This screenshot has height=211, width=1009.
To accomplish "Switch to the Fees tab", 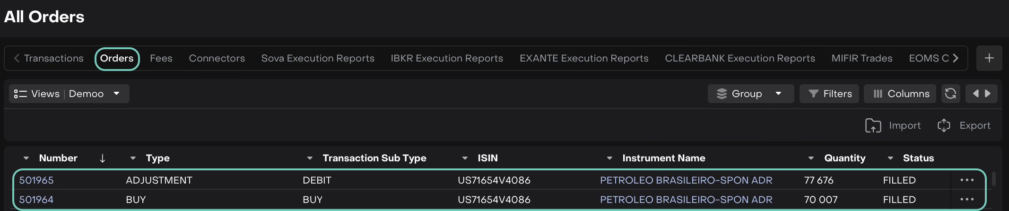I will coord(161,58).
